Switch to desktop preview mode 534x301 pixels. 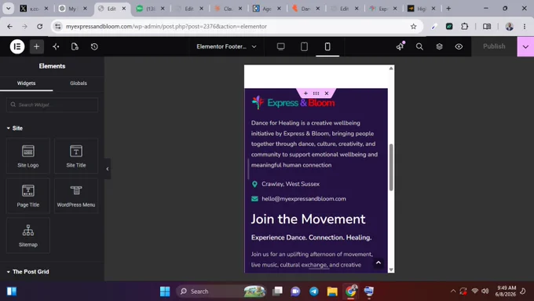pyautogui.click(x=280, y=46)
